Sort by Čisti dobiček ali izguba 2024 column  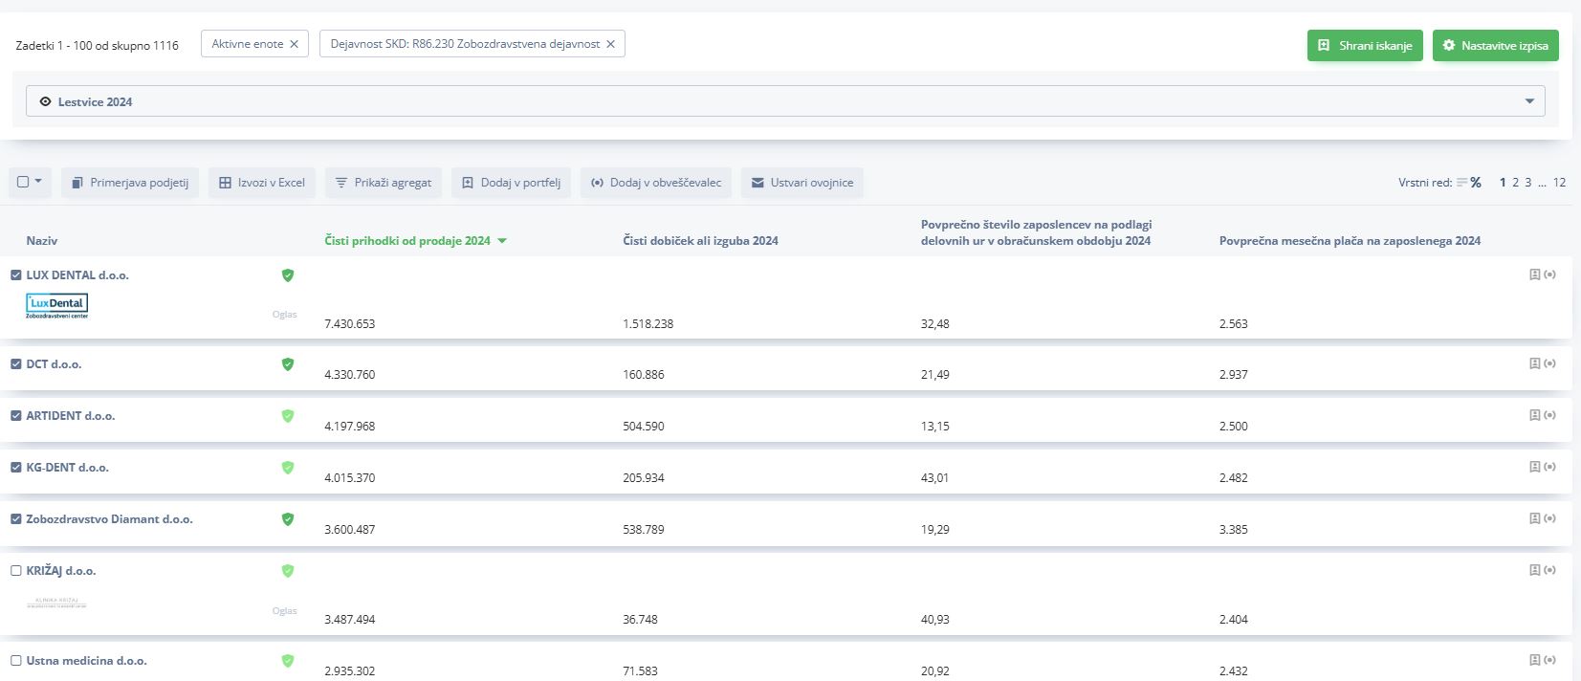[x=700, y=241]
